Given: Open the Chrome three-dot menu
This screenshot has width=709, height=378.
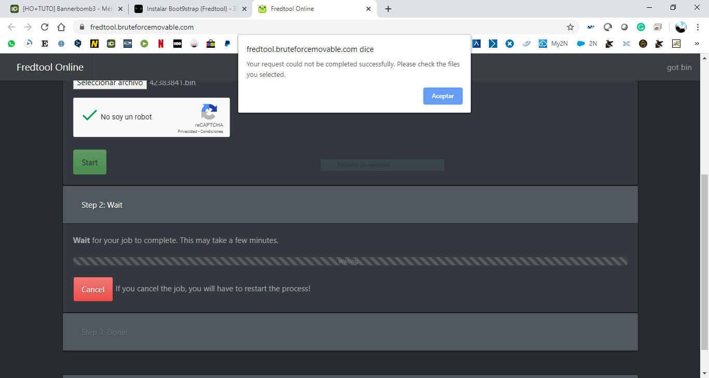Looking at the screenshot, I should (x=697, y=27).
